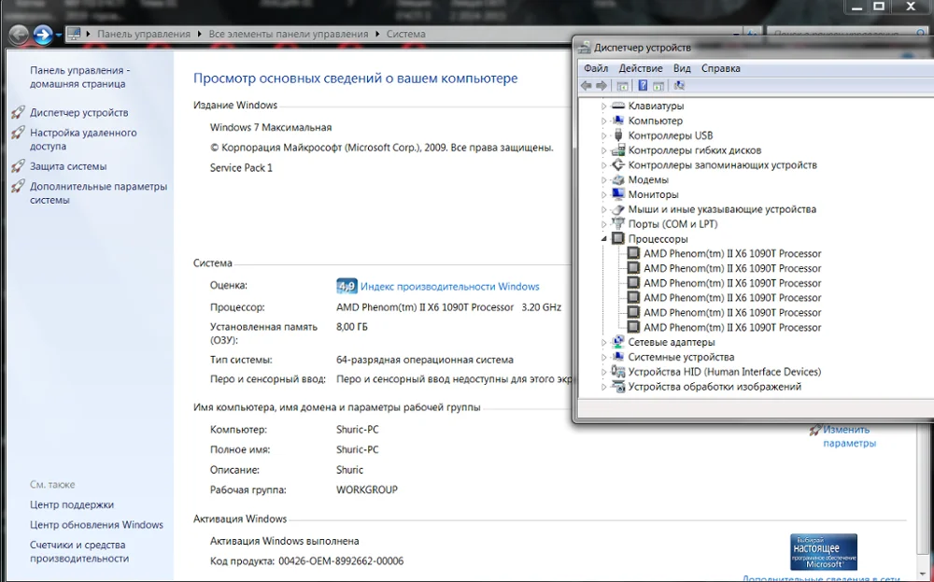The height and width of the screenshot is (582, 934).
Task: Click the blue question-mark Help toolbar icon
Action: point(643,86)
